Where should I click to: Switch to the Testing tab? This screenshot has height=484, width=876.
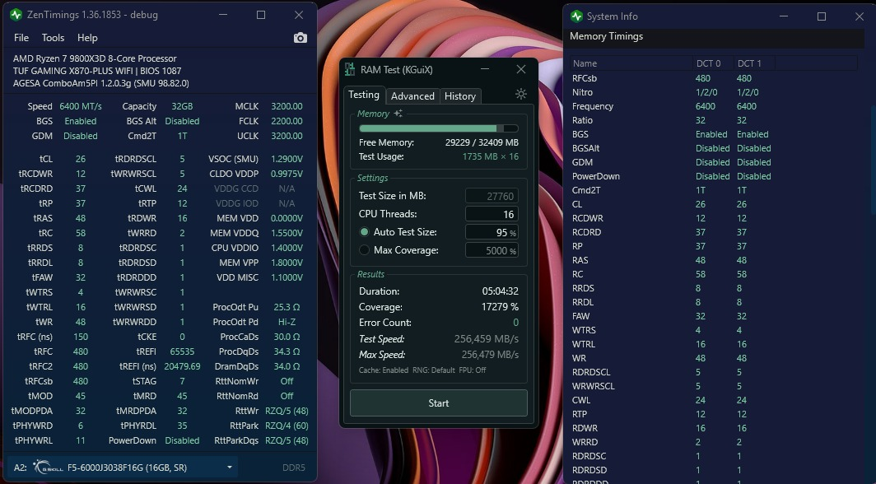point(364,95)
